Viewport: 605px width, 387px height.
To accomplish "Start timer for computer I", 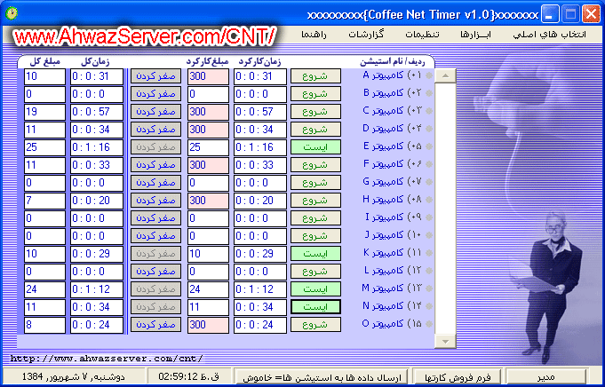I will [315, 218].
